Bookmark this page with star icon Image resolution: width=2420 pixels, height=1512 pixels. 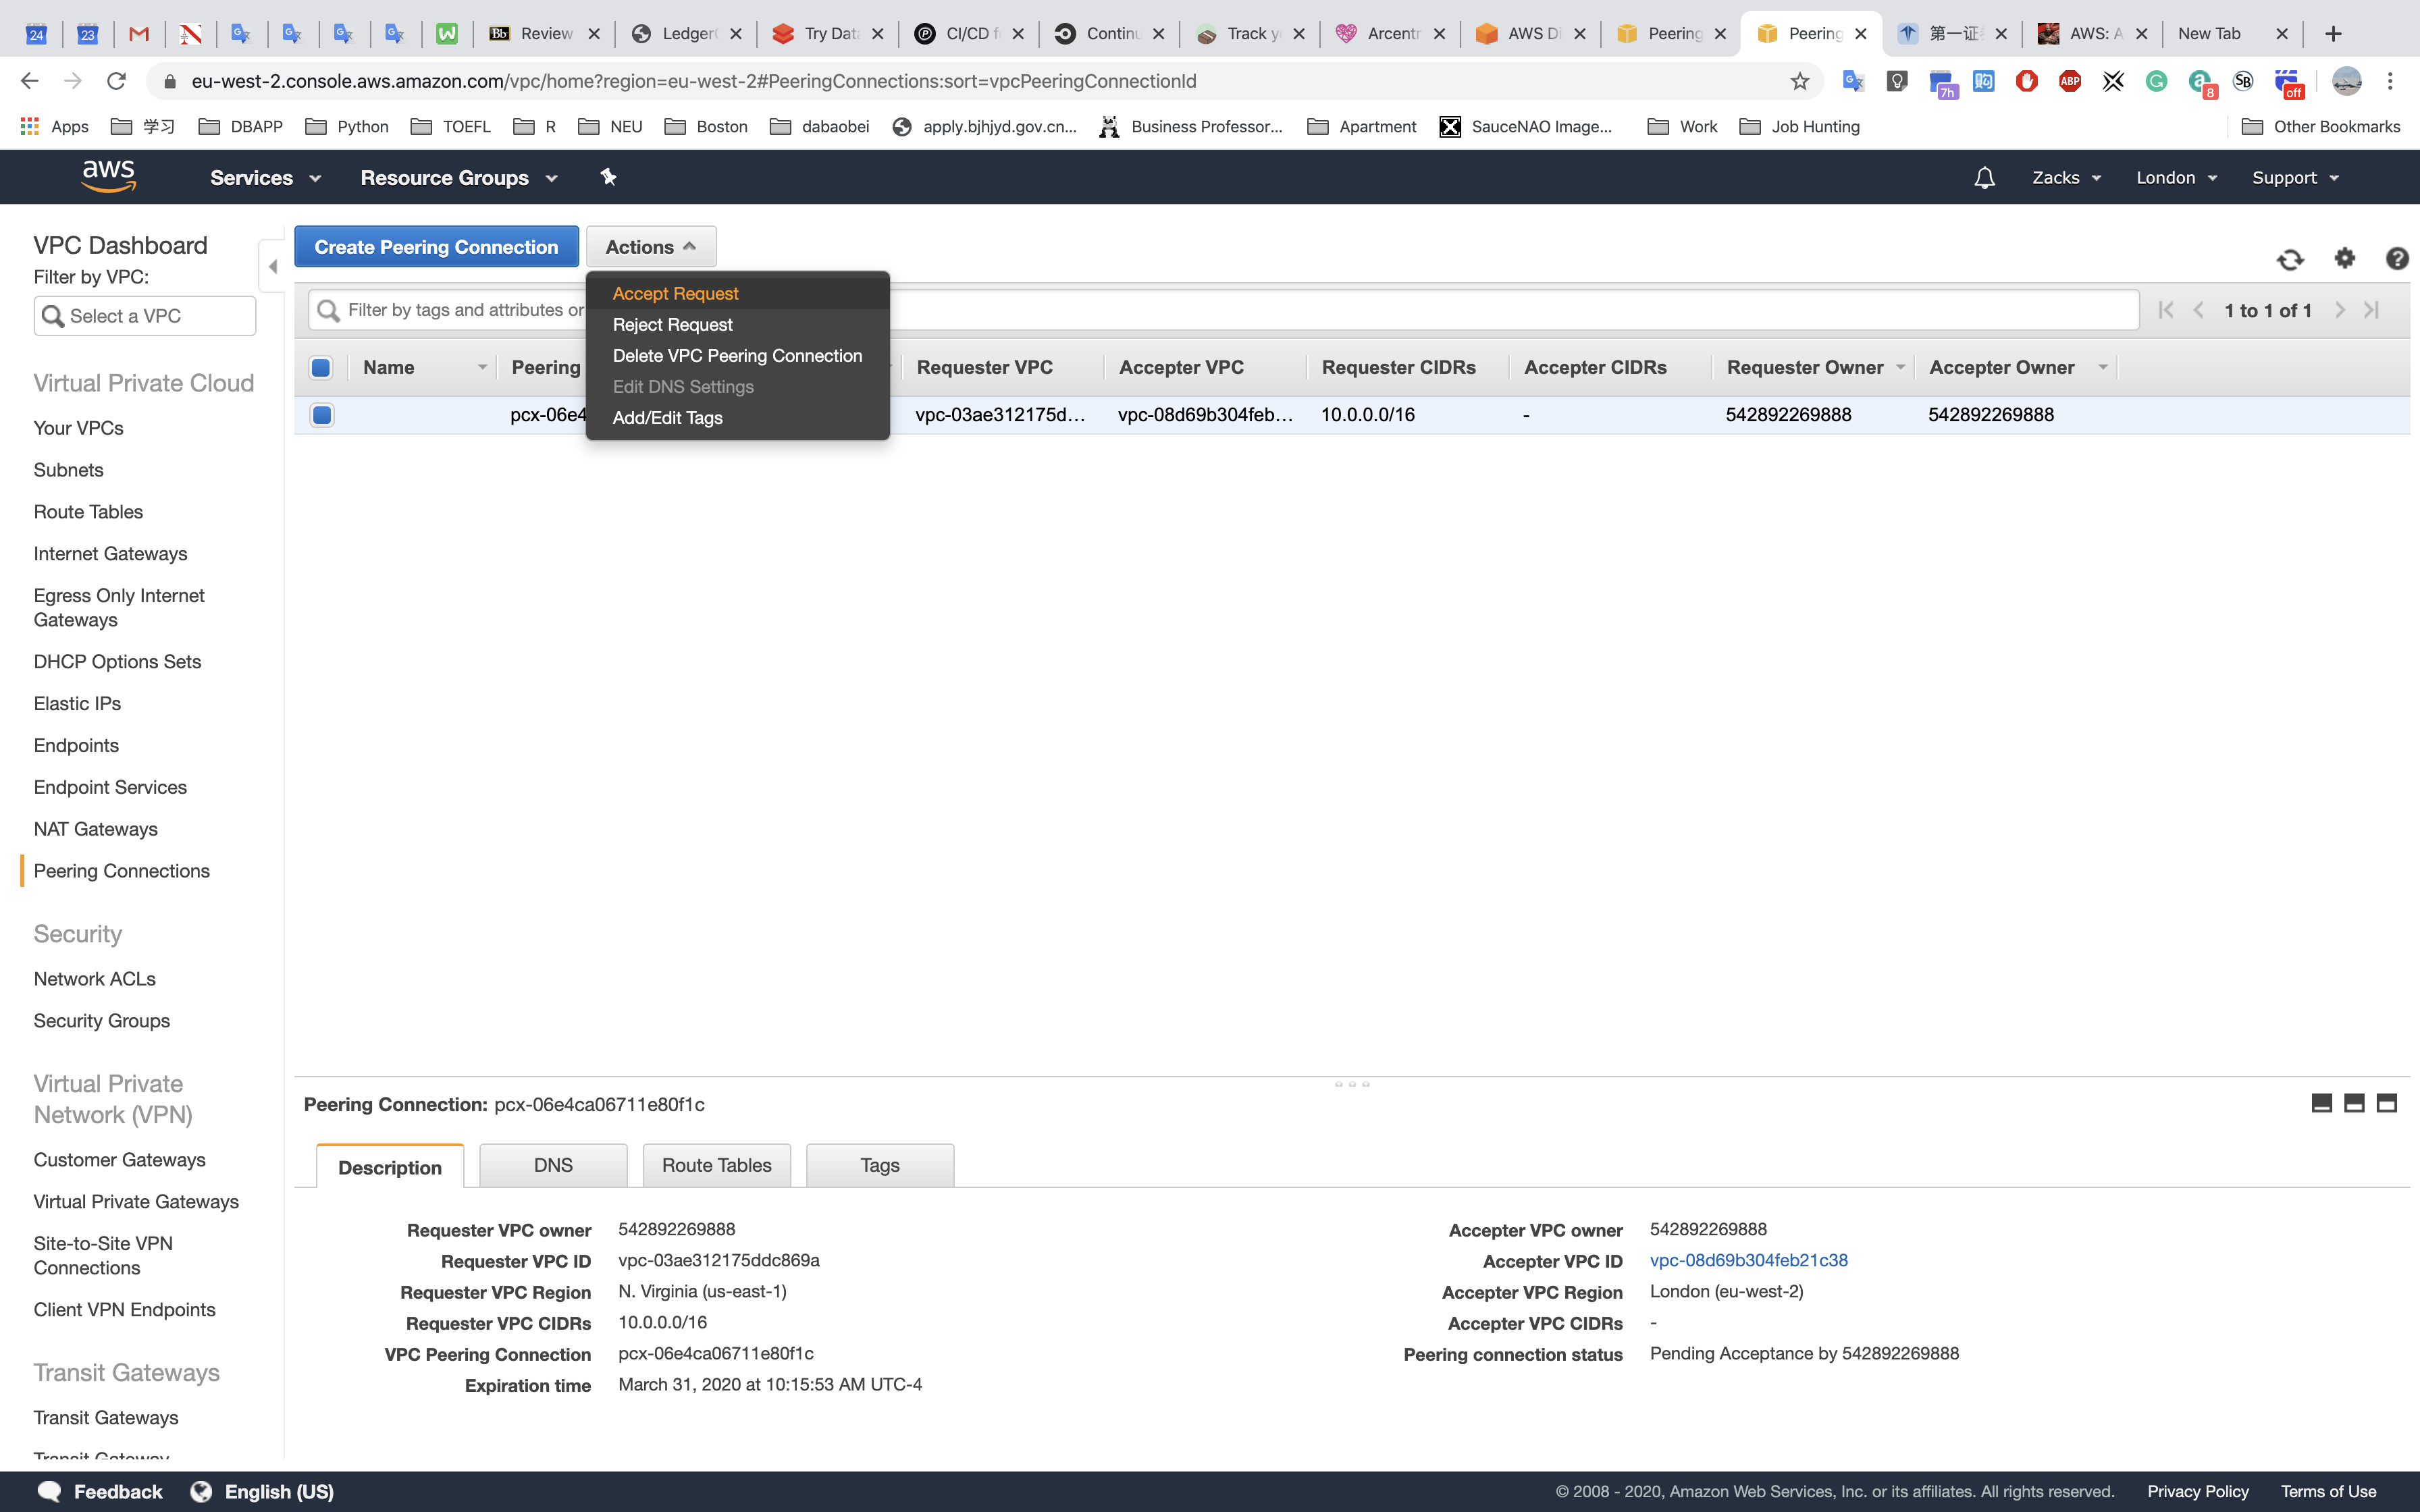point(1799,81)
